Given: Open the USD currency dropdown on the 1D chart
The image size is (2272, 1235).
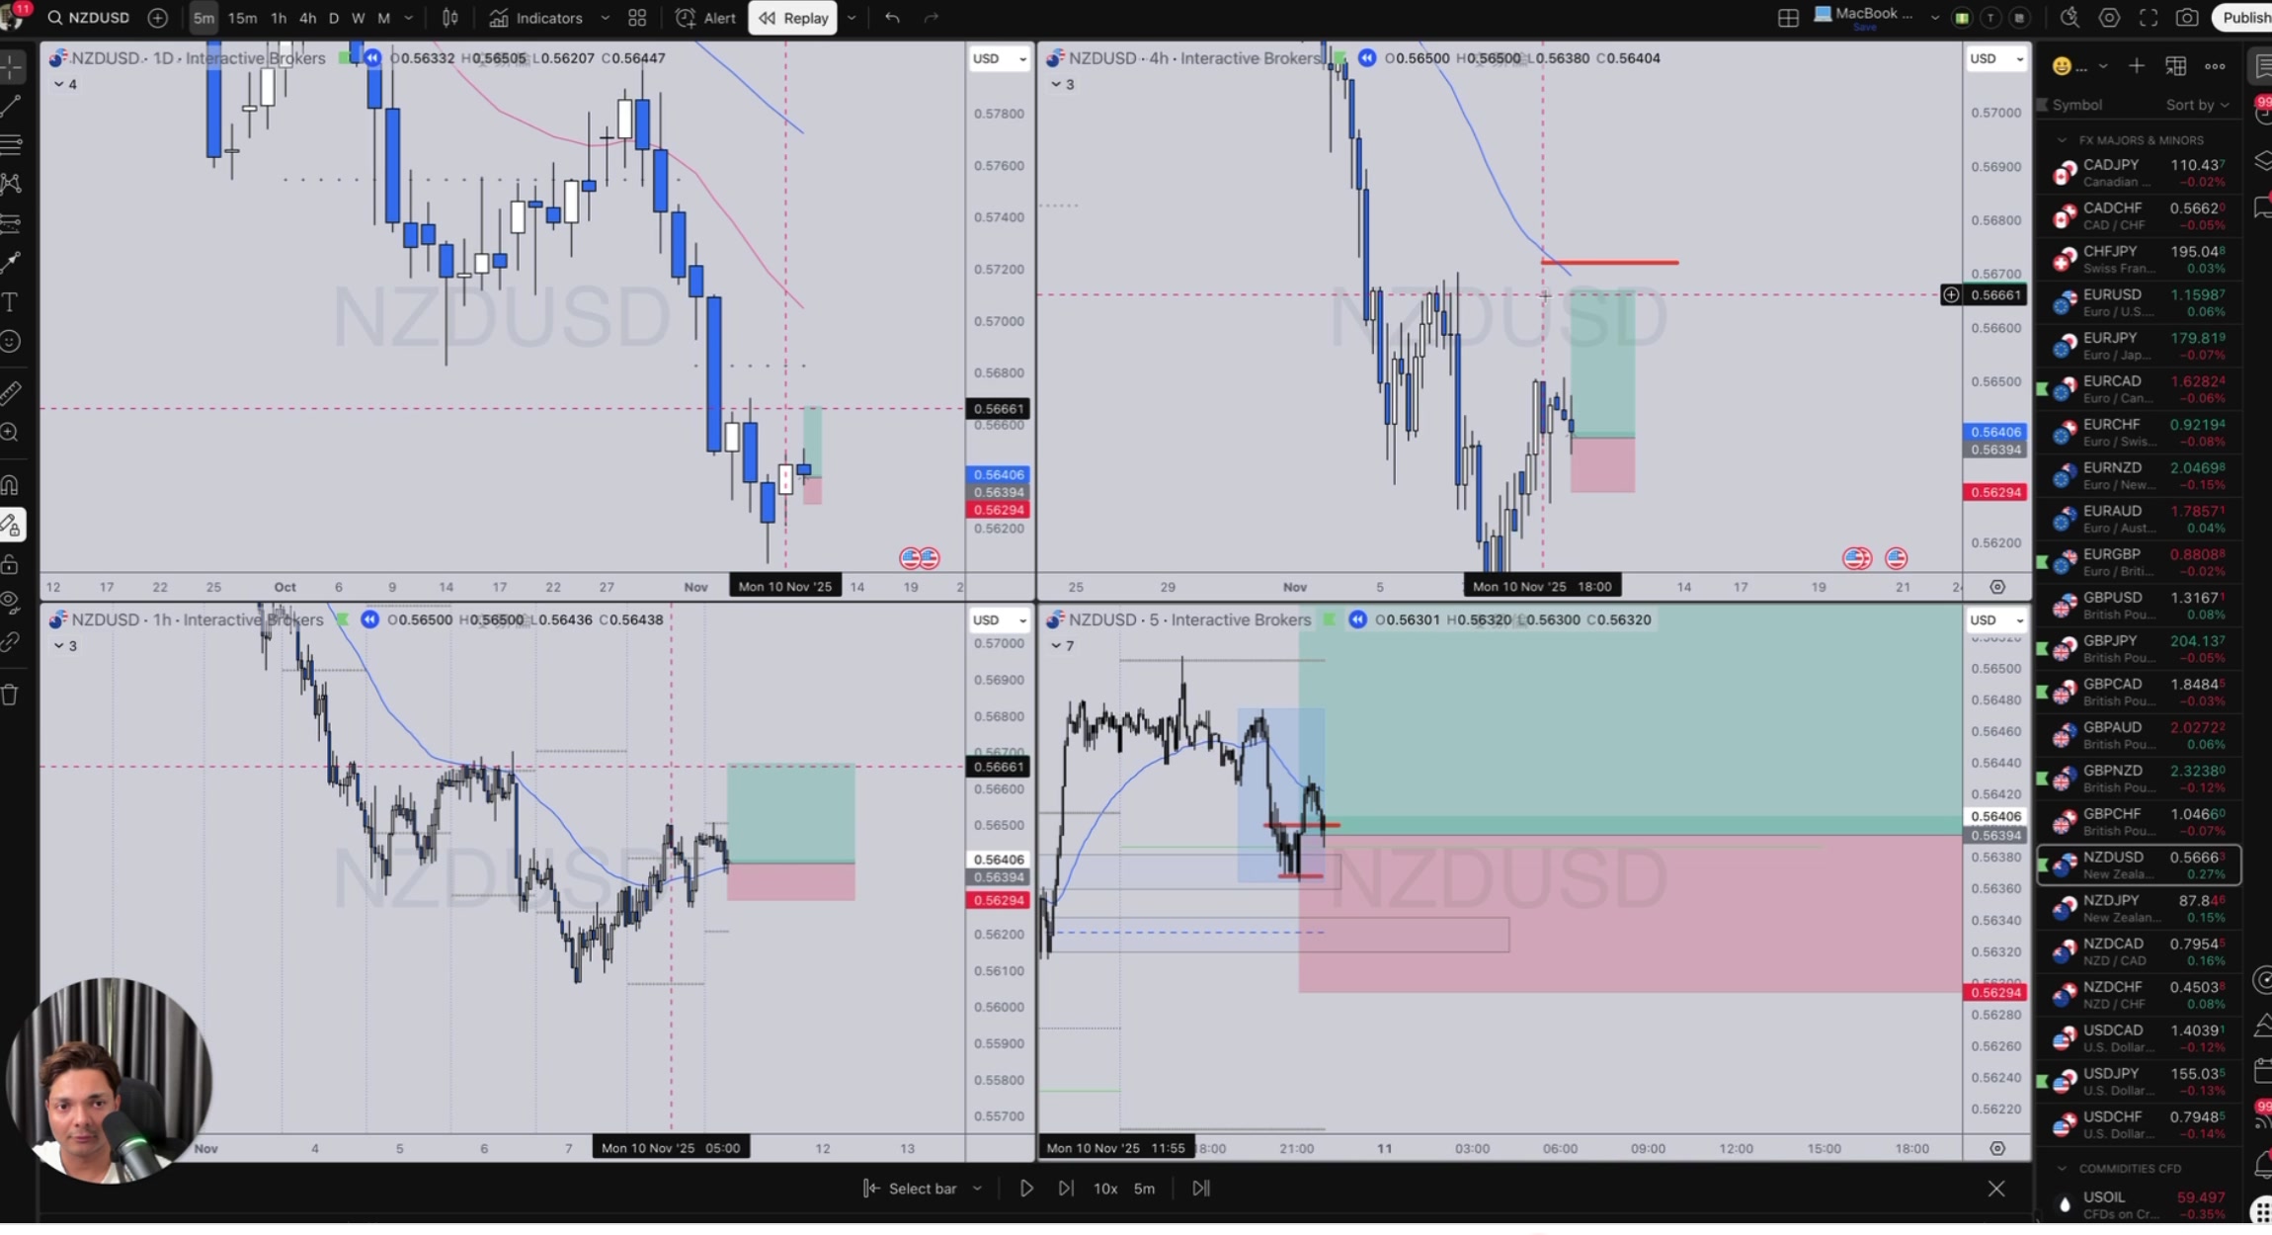Looking at the screenshot, I should [999, 58].
